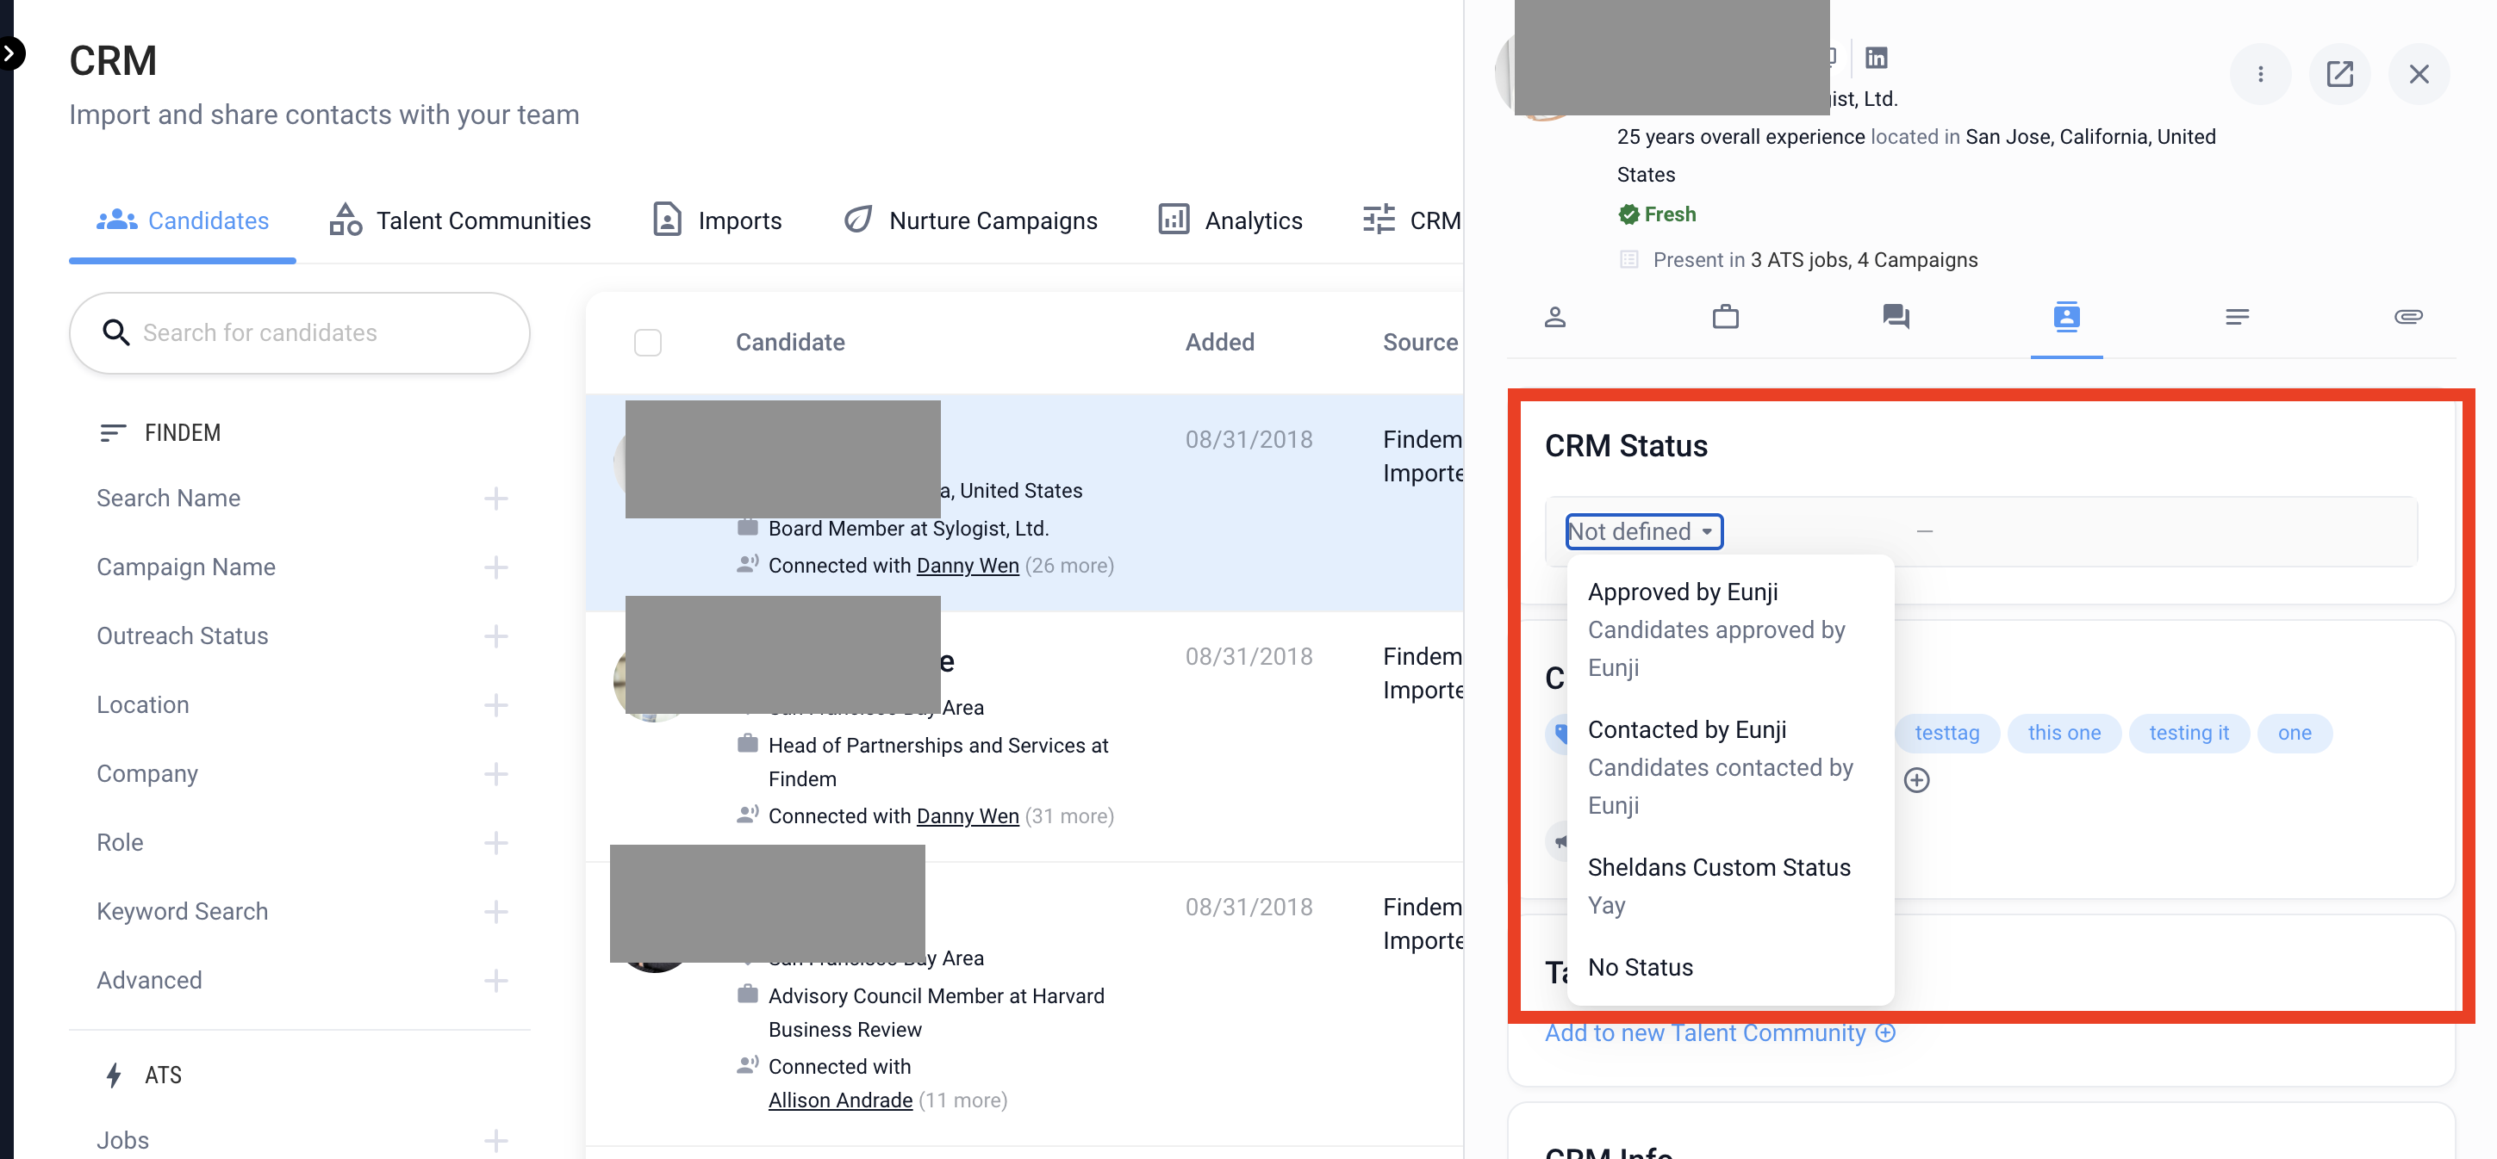This screenshot has width=2497, height=1159.
Task: Open the Imports tab
Action: click(x=717, y=221)
